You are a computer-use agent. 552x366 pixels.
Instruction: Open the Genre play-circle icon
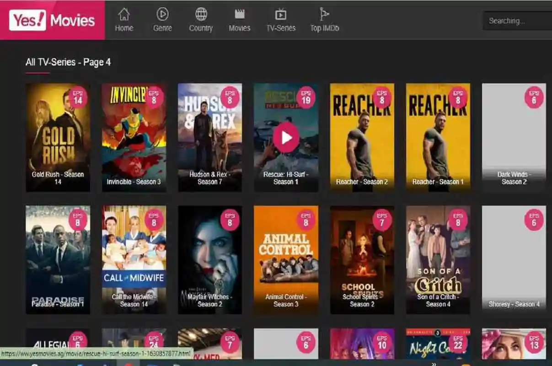click(x=162, y=14)
